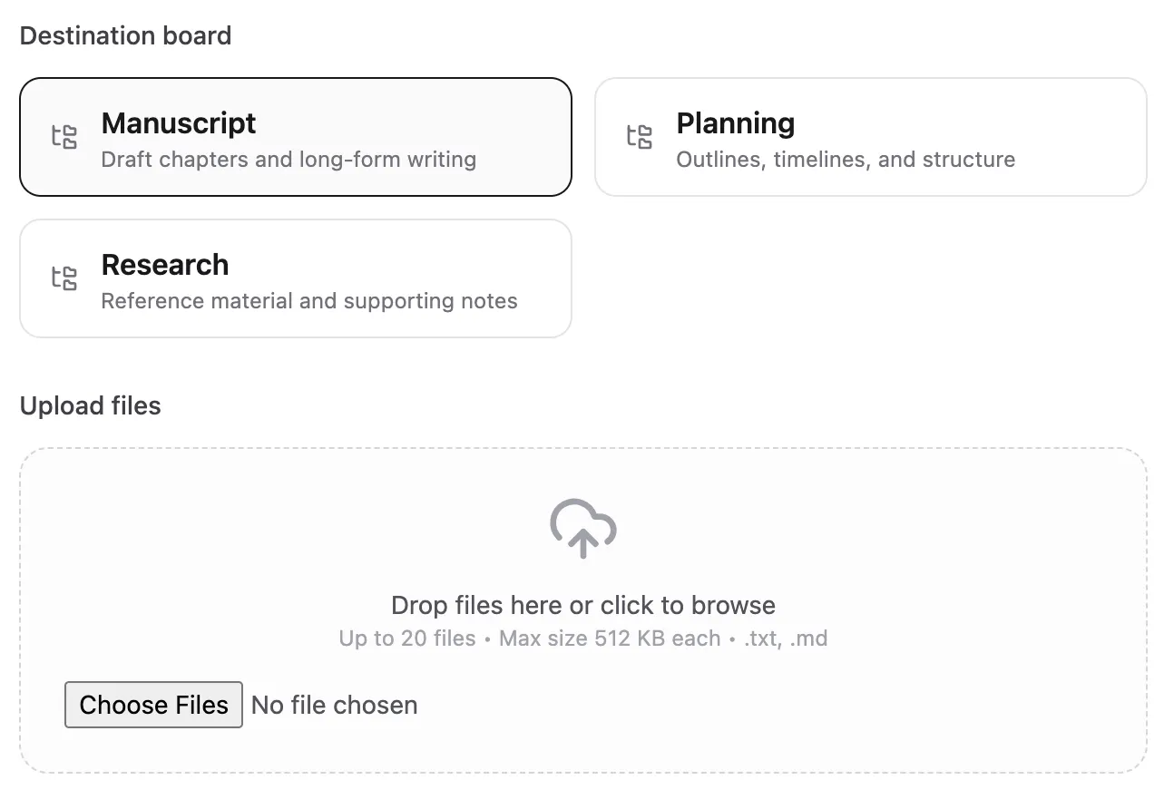The width and height of the screenshot is (1174, 809).
Task: Click the "Research" card title
Action: 165,265
